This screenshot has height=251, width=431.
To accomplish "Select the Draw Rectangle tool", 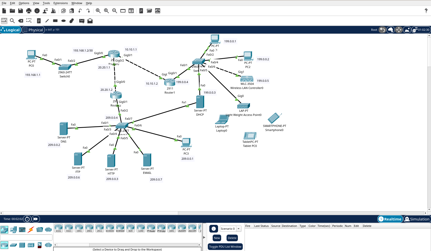I will pos(55,21).
